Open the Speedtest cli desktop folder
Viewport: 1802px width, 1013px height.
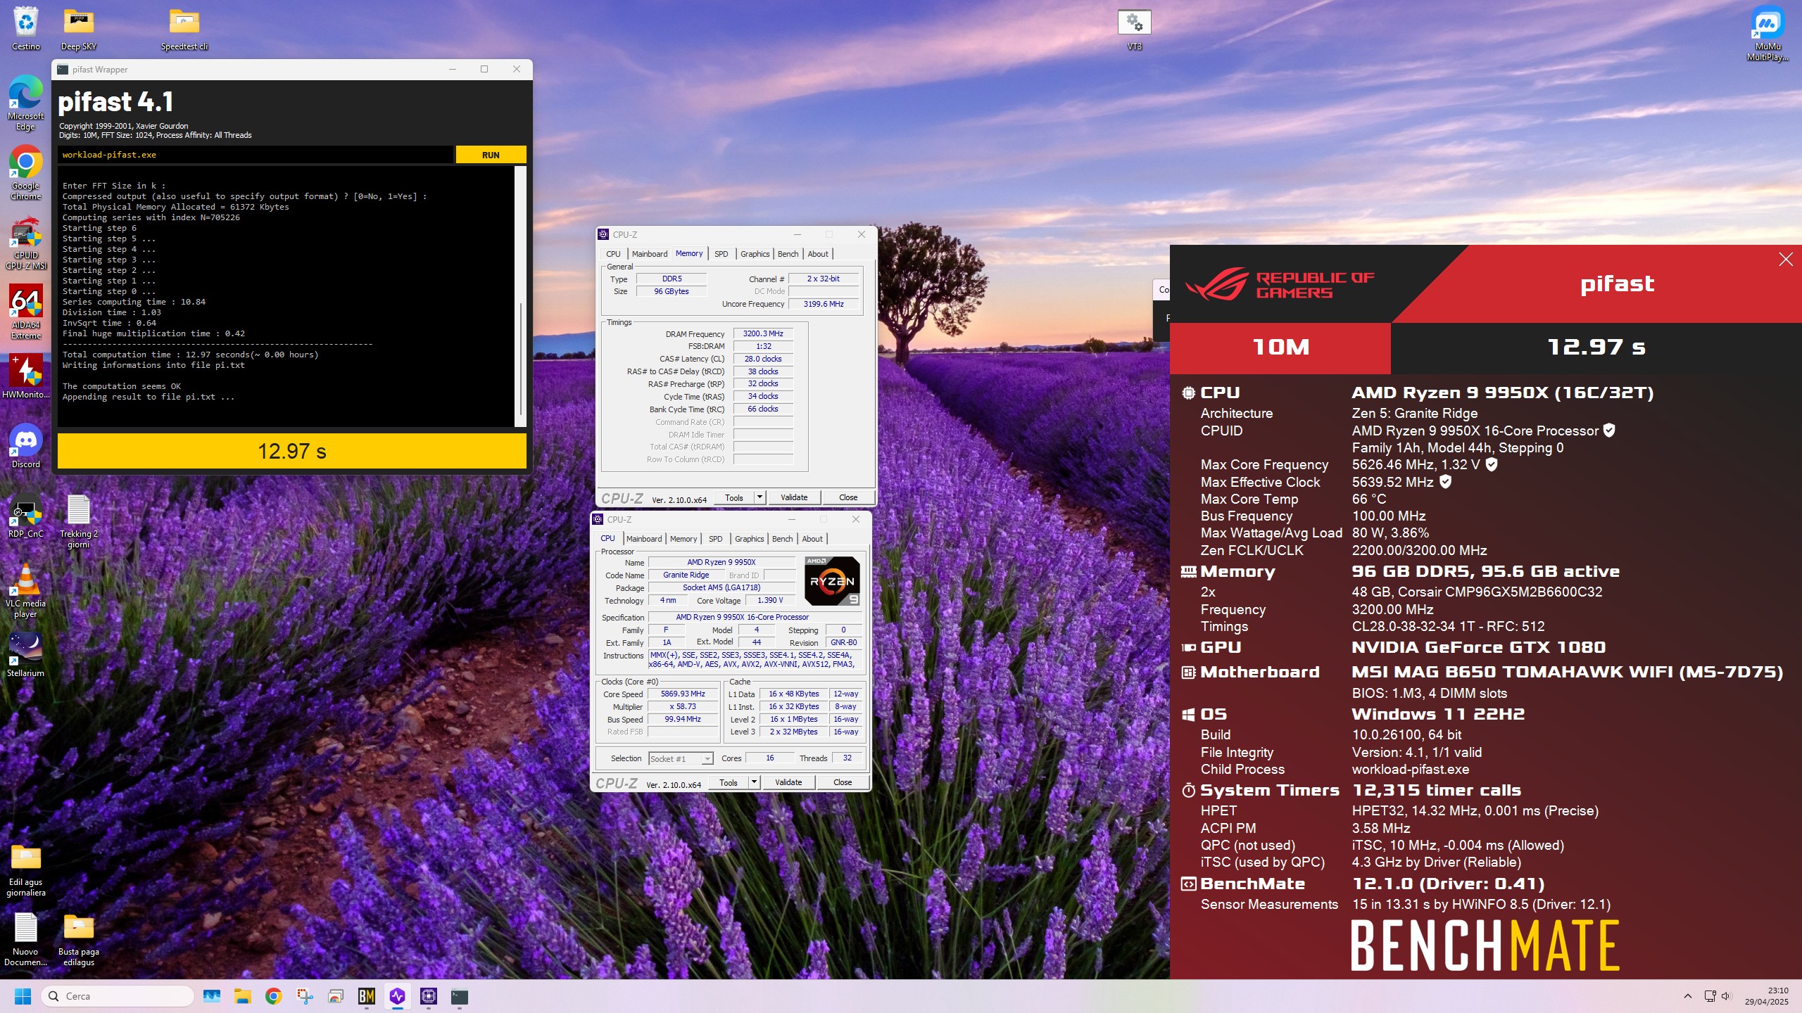pos(184,28)
